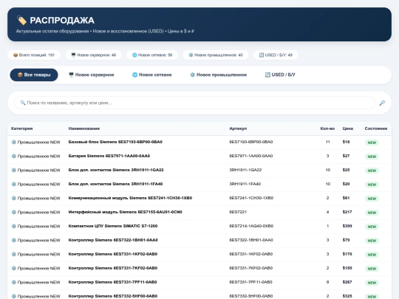Click gear icon in 6ES7331-7PF11-0AB0 row
Screen dimensions: 399x299
point(14,282)
